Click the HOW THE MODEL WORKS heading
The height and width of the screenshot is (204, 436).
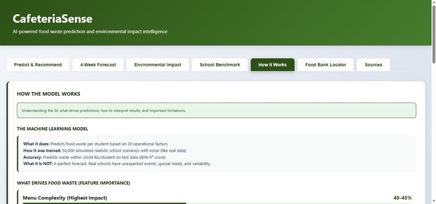tap(48, 94)
